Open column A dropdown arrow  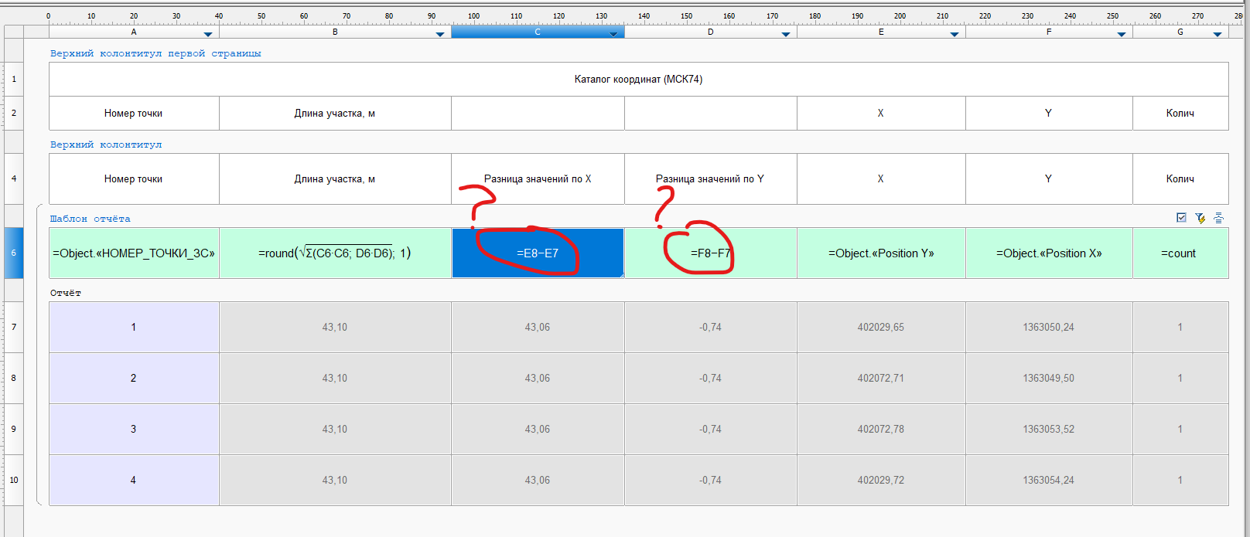[207, 34]
